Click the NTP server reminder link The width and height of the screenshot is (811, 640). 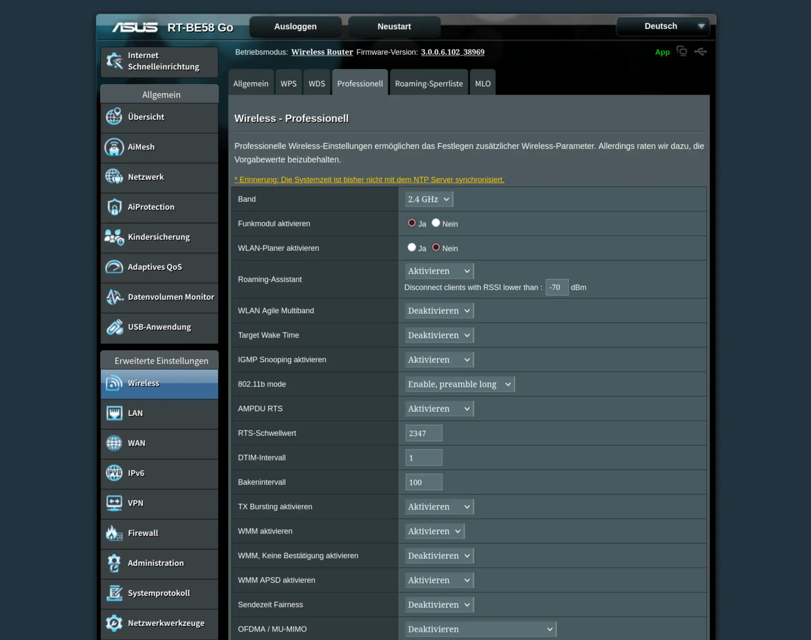(369, 180)
